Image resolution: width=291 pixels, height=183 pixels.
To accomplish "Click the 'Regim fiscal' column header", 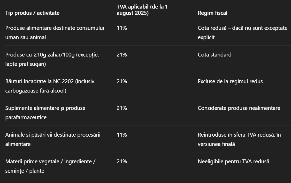I will coord(212,13).
